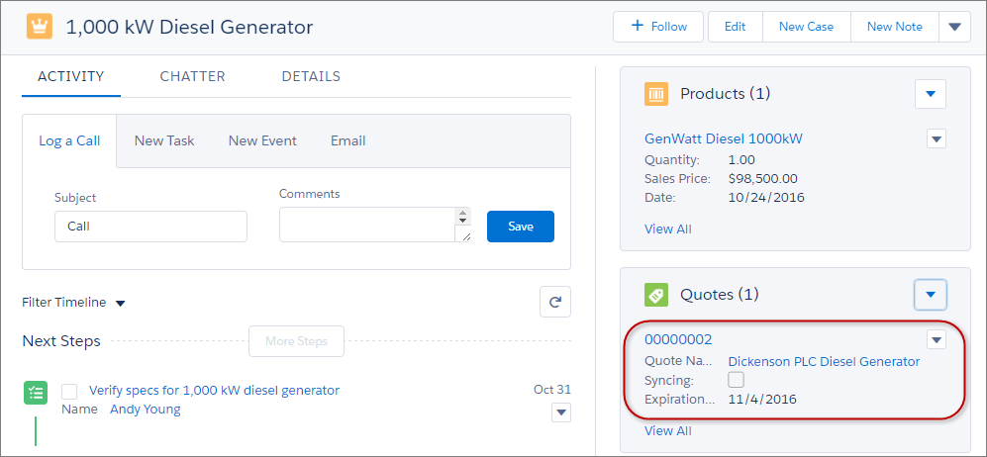Open the Quotes card dropdown menu
This screenshot has width=987, height=457.
[x=931, y=294]
